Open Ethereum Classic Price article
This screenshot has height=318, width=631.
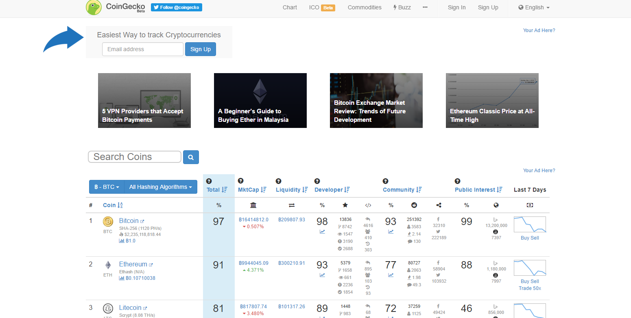click(492, 100)
